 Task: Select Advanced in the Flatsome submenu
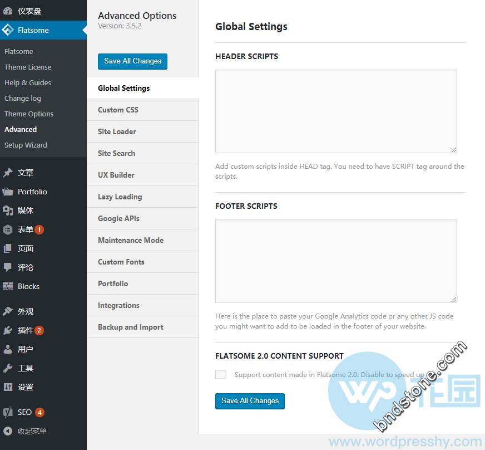tap(21, 129)
